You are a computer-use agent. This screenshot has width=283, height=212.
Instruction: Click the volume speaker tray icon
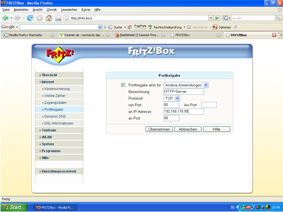[258, 207]
